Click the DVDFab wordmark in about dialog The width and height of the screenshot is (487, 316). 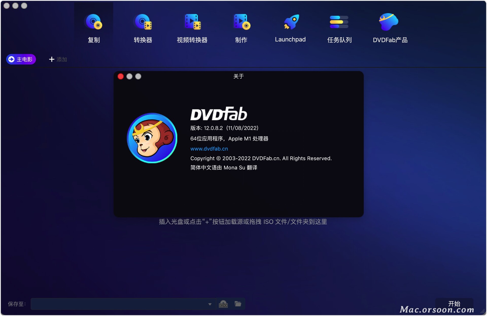[219, 114]
